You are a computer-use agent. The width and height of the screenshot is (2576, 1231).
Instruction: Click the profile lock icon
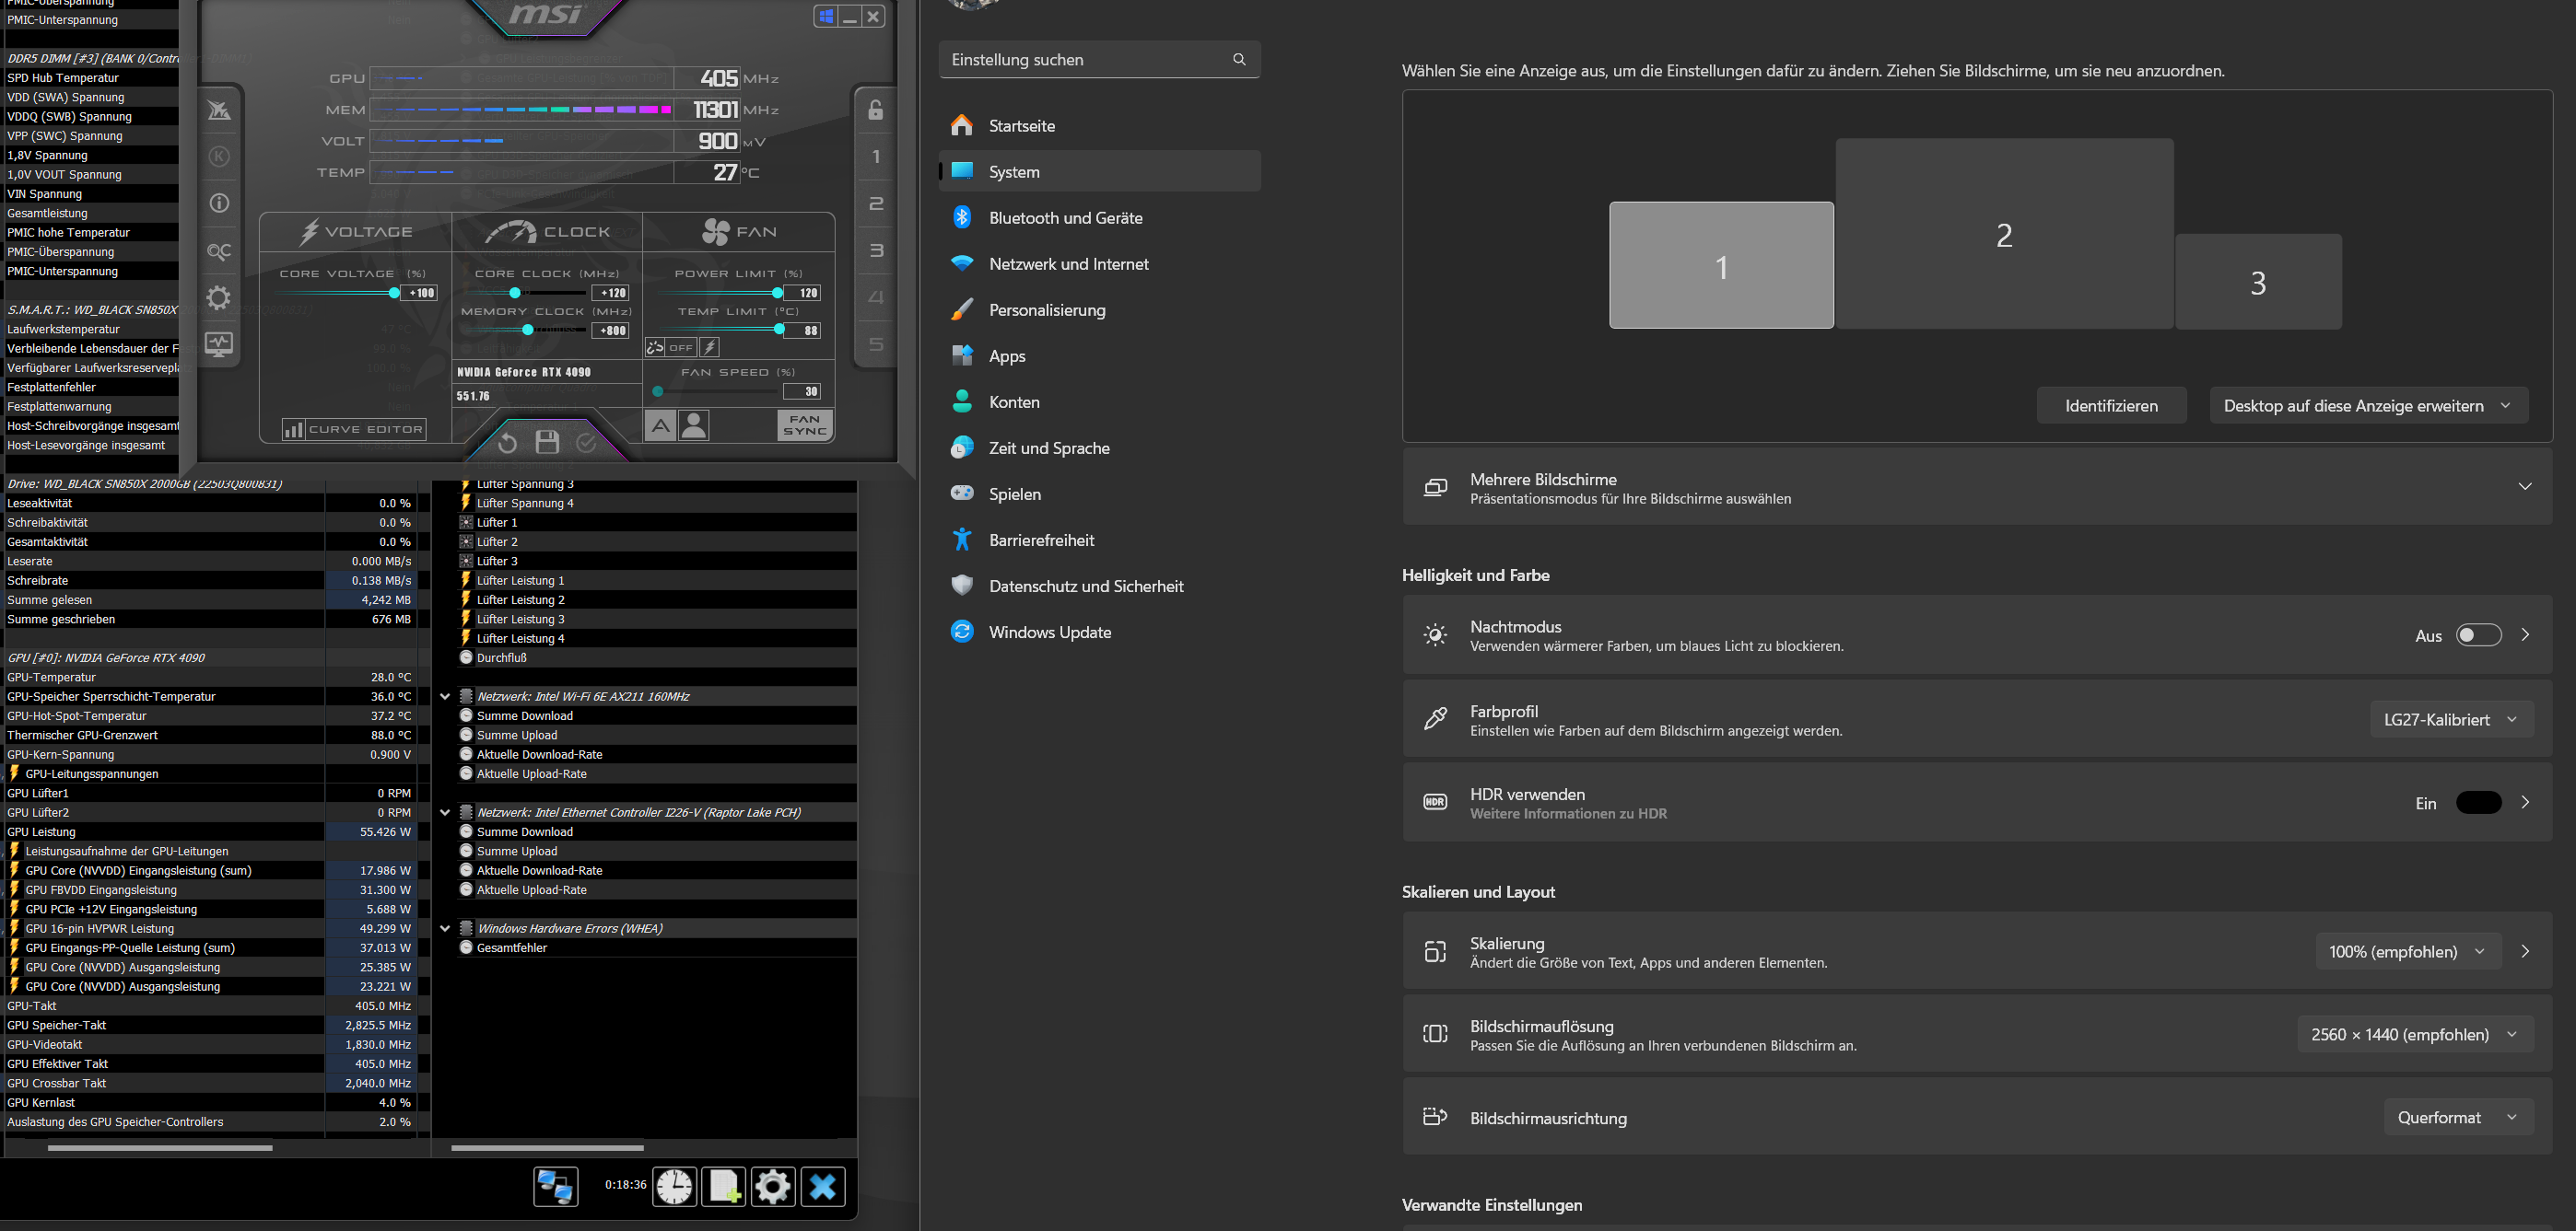point(875,110)
